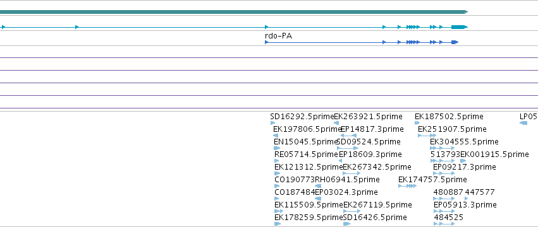This screenshot has width=538, height=227.
Task: Click the SD09524.5prime feature glyph
Action: pos(348,148)
